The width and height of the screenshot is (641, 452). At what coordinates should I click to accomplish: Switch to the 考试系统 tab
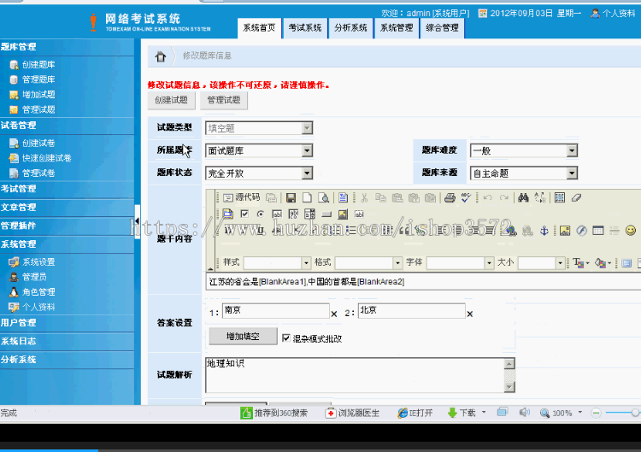pyautogui.click(x=305, y=28)
